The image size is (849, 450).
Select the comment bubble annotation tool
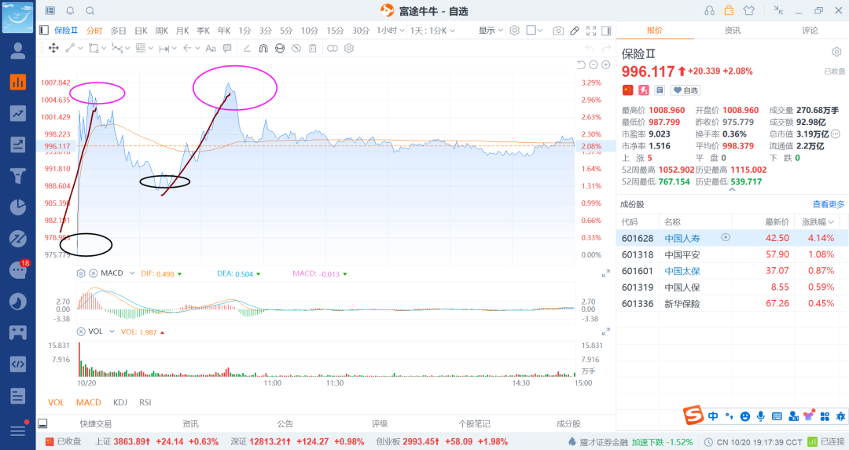click(227, 48)
